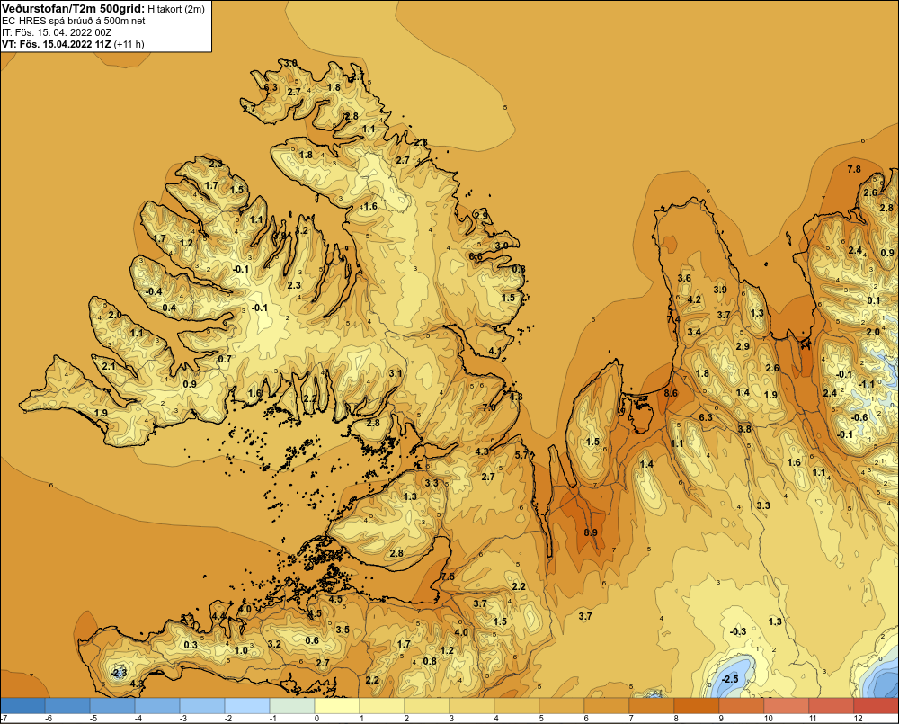Select the valid time line "VT: Fös. 15.04.2022 11Z"

click(57, 44)
